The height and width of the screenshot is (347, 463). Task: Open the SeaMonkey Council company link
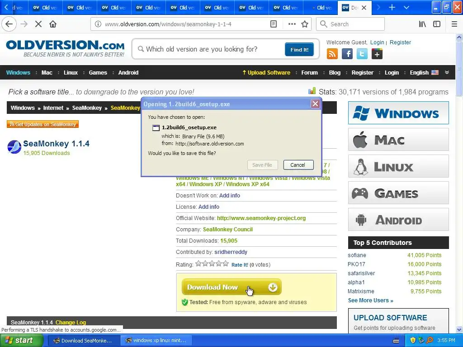click(228, 229)
